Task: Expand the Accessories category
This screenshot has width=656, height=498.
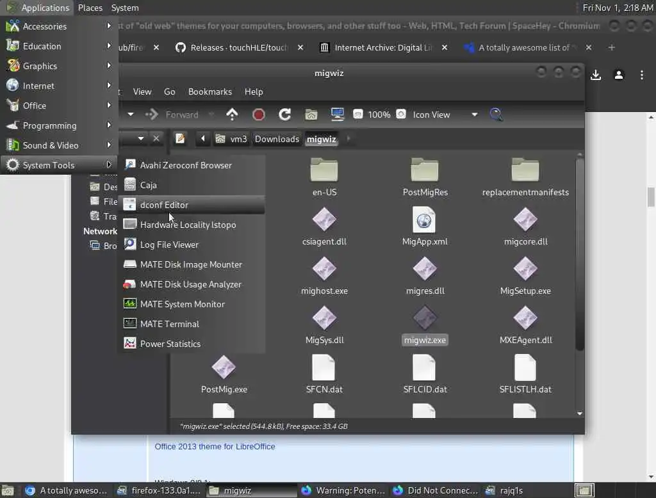Action: [x=59, y=26]
